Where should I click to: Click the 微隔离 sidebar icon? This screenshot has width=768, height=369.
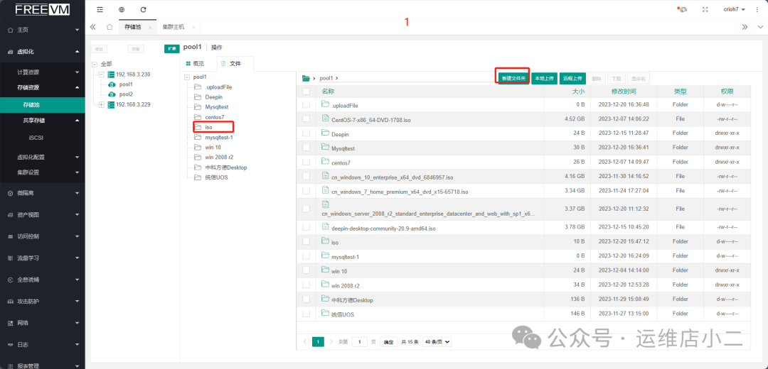(x=11, y=193)
